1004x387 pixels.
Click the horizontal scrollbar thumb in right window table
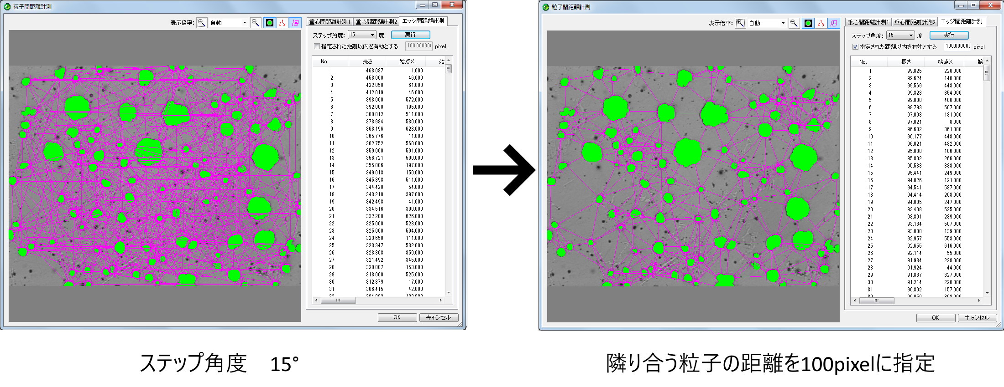(877, 301)
